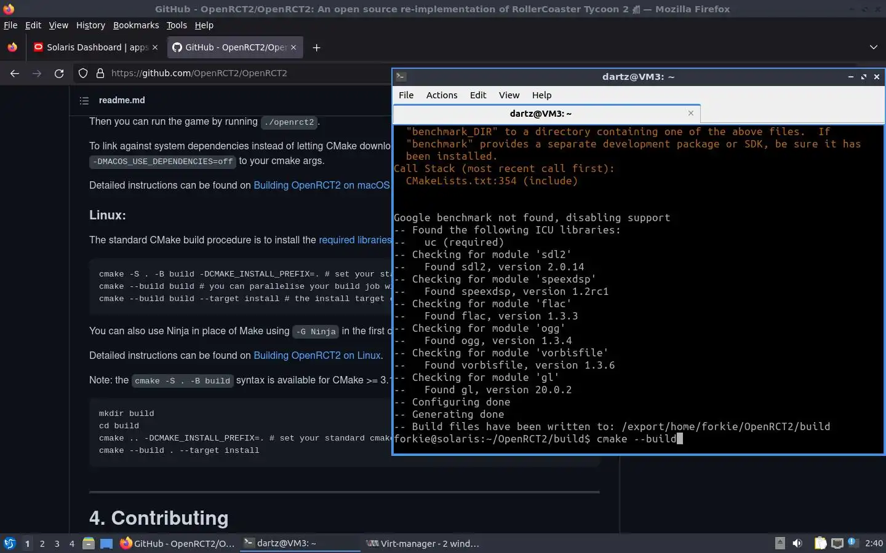The width and height of the screenshot is (886, 553).
Task: Follow the Building OpenRCT2 on macOS link
Action: tap(322, 185)
